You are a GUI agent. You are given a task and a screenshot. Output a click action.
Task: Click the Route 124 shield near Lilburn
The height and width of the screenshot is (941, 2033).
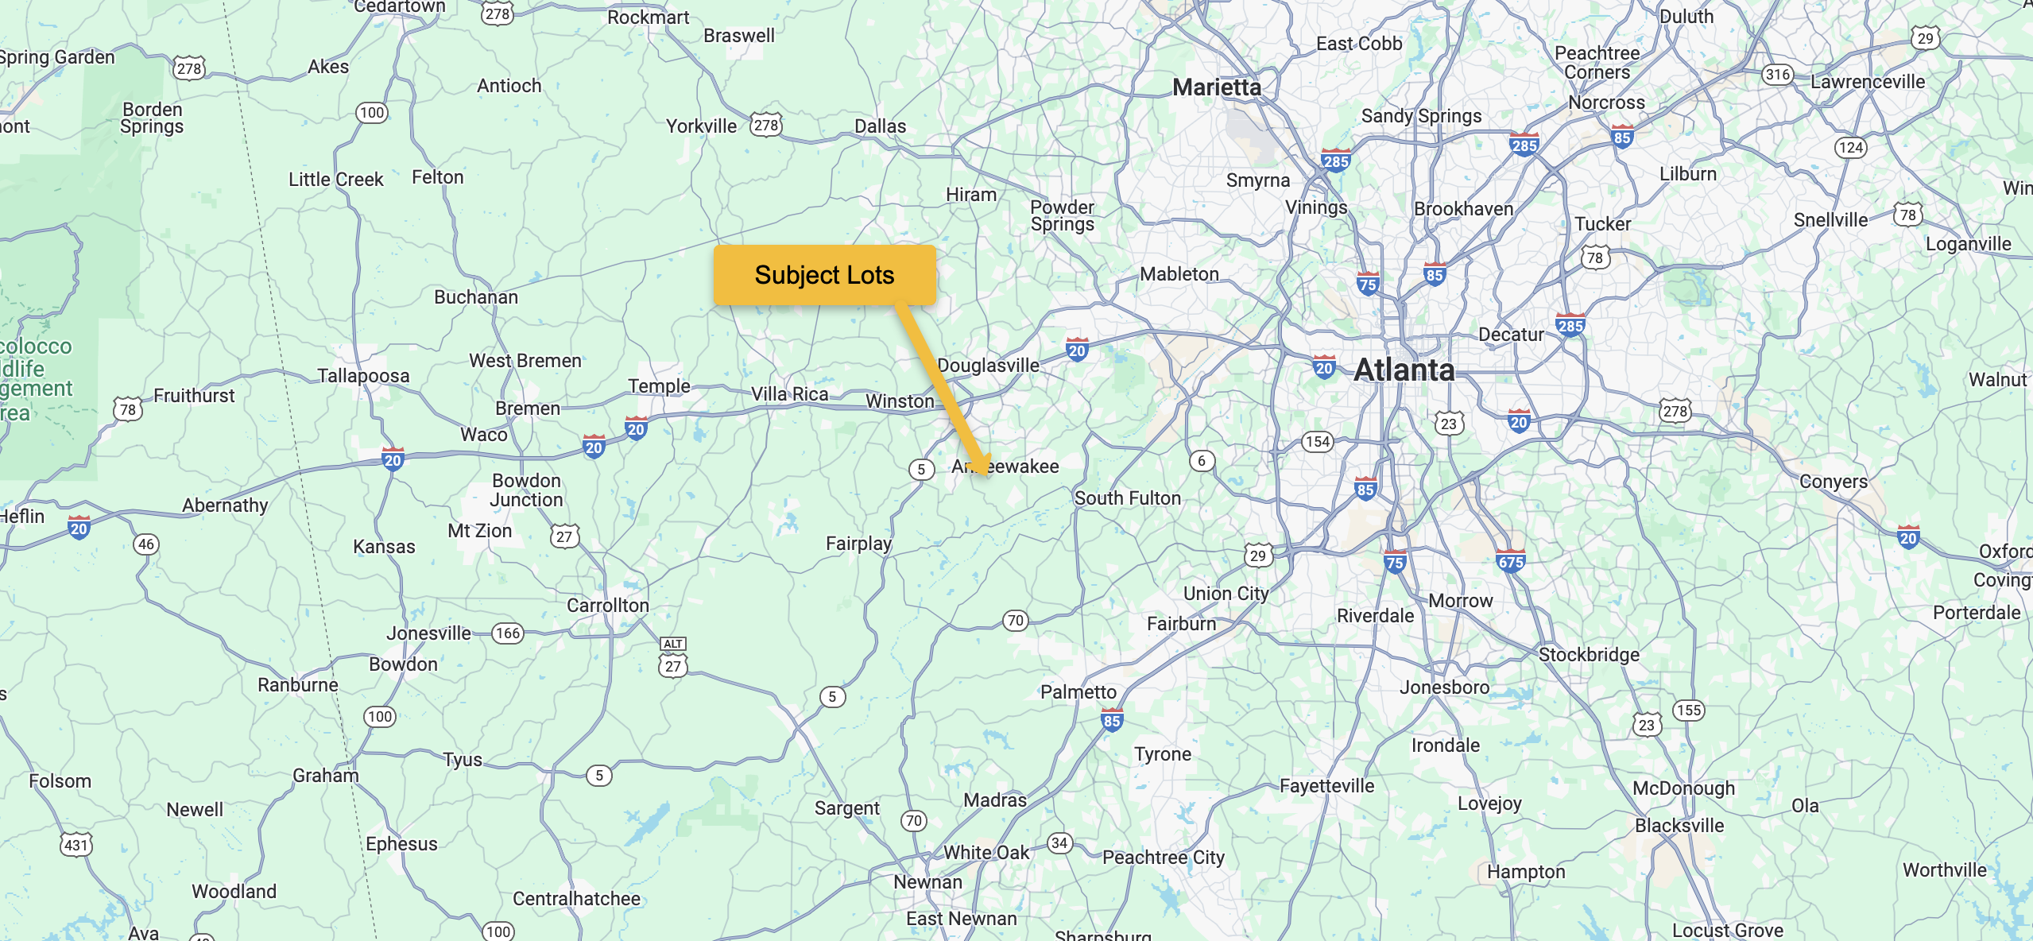click(x=1850, y=147)
